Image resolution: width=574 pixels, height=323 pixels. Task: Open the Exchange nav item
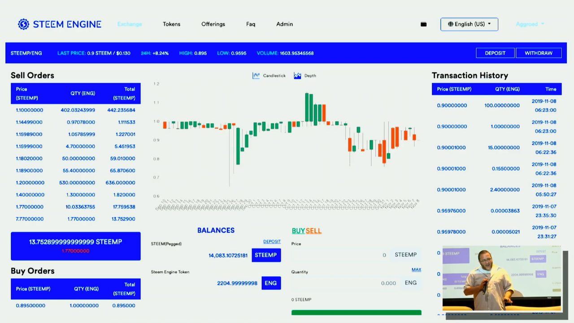pyautogui.click(x=130, y=24)
